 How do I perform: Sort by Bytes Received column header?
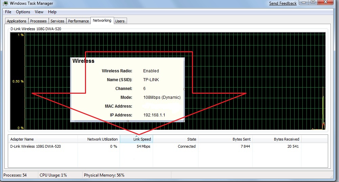coord(277,139)
